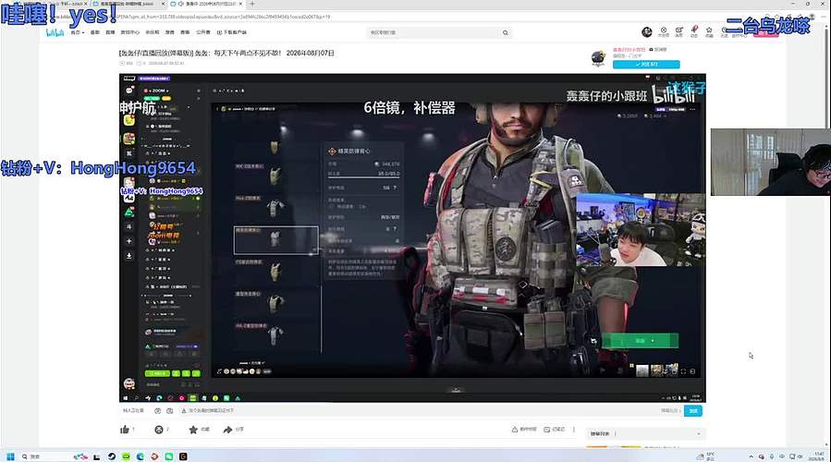
Task: Click the notes icon below the video
Action: (x=547, y=430)
